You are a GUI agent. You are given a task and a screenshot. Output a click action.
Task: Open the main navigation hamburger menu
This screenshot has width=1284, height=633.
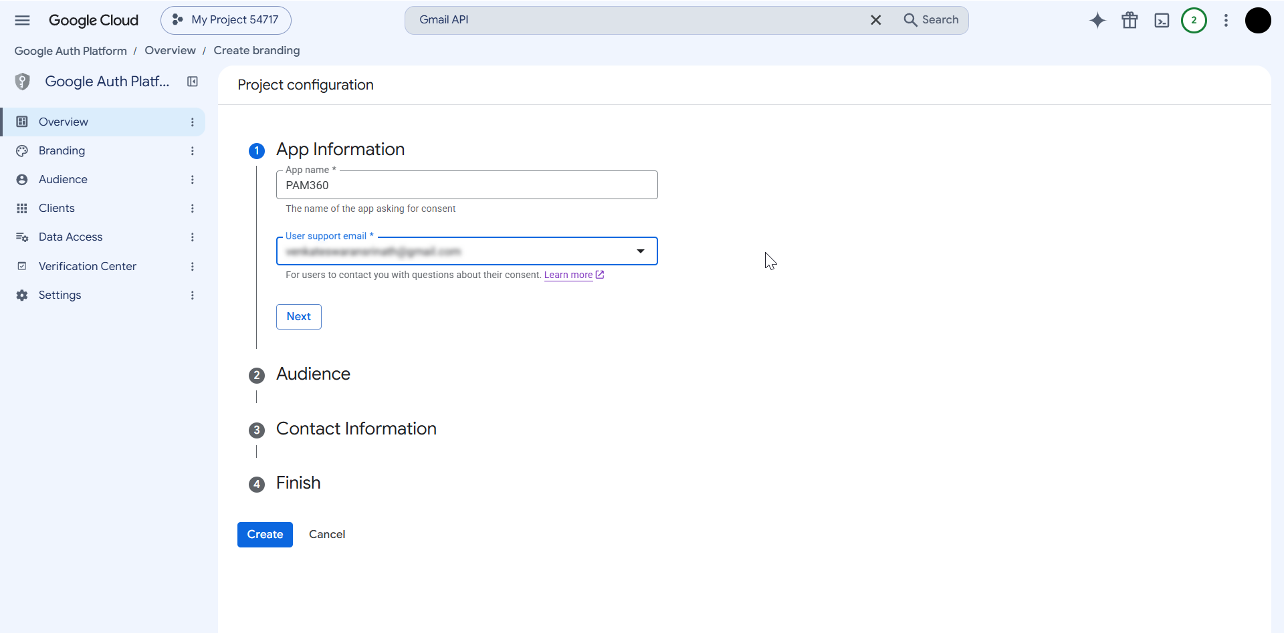point(22,20)
